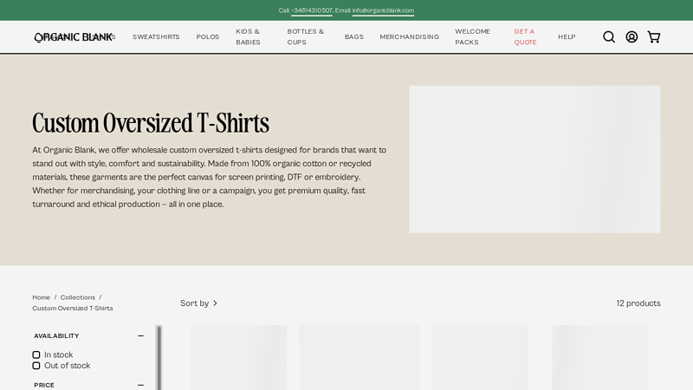Open the Polos menu item

(x=208, y=36)
